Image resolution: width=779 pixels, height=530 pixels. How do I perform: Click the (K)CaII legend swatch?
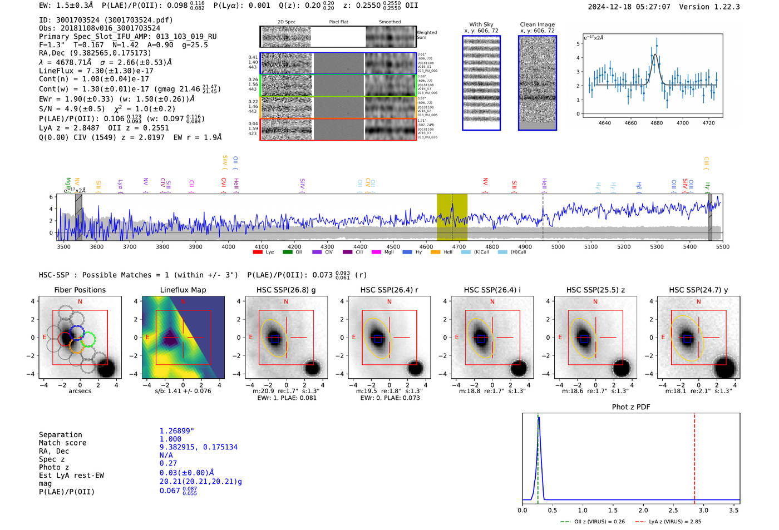click(x=466, y=252)
